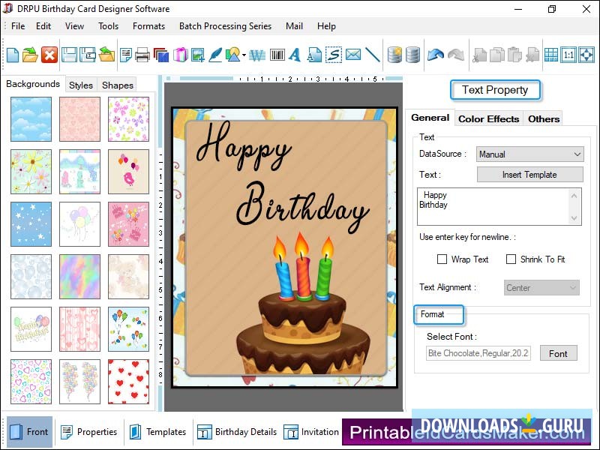Select the shapes tool icon
The width and height of the screenshot is (600, 450).
(x=232, y=55)
